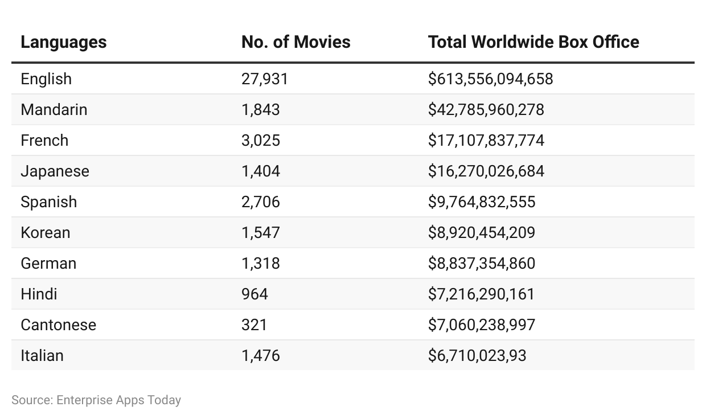Click the 27,931 movies count cell

click(265, 79)
